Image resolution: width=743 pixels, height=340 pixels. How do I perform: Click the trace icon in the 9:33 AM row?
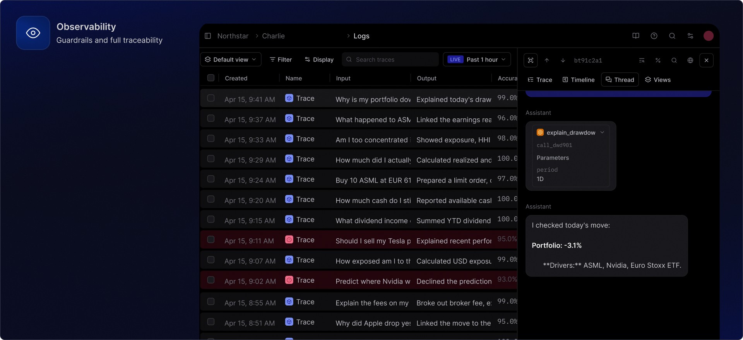click(289, 138)
